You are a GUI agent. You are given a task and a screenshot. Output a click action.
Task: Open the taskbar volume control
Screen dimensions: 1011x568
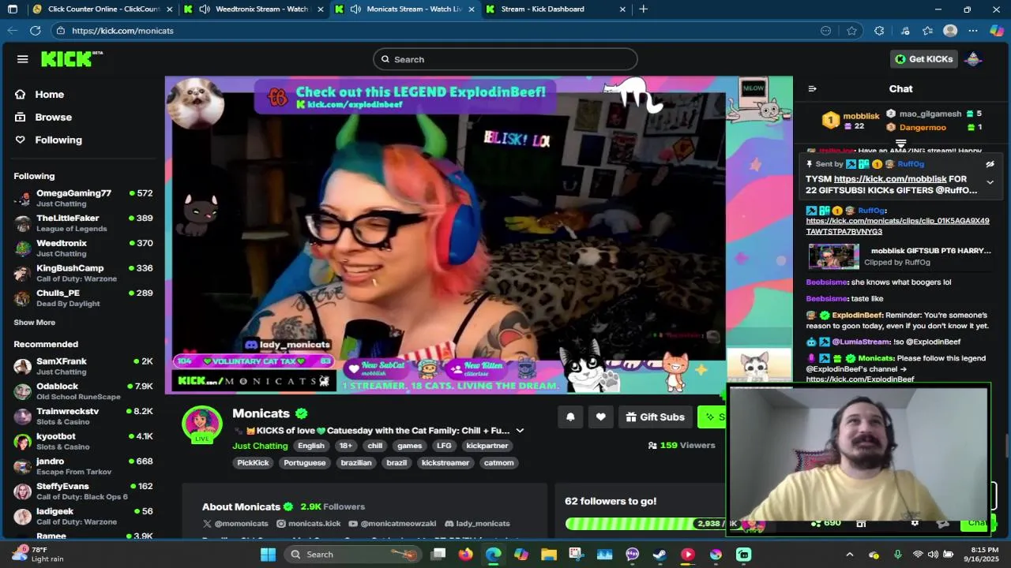(x=934, y=555)
